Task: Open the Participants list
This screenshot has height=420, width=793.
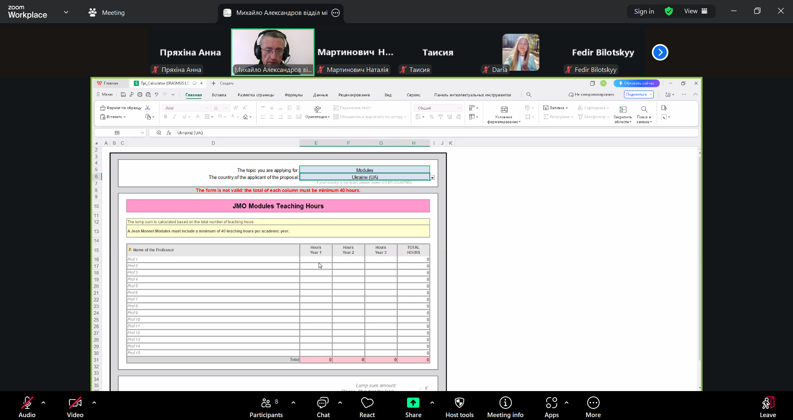Action: pos(266,407)
